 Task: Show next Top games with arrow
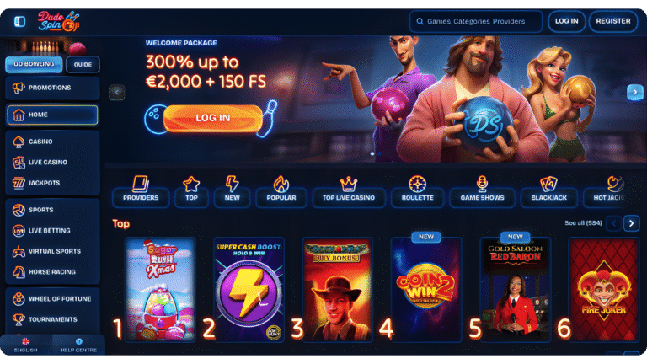pos(631,223)
